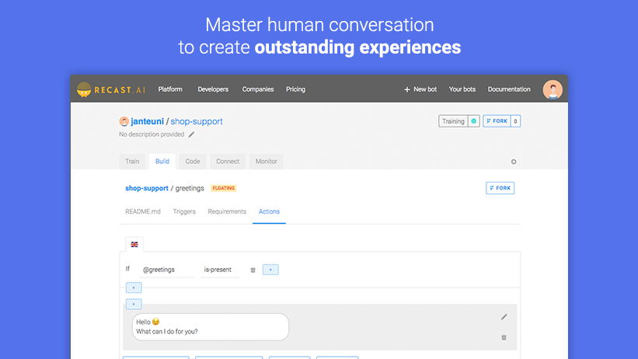Create a New bot

tap(420, 89)
